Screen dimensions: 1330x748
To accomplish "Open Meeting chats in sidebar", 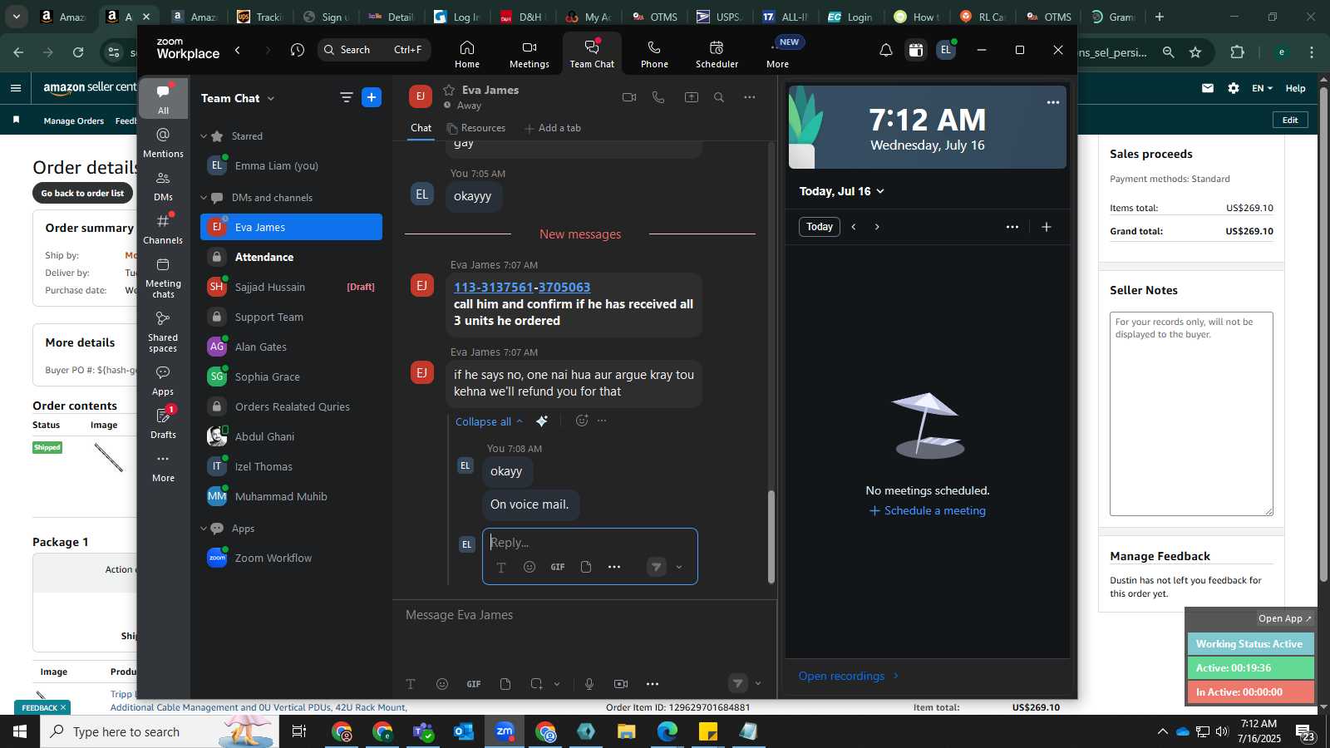I will pos(163,278).
